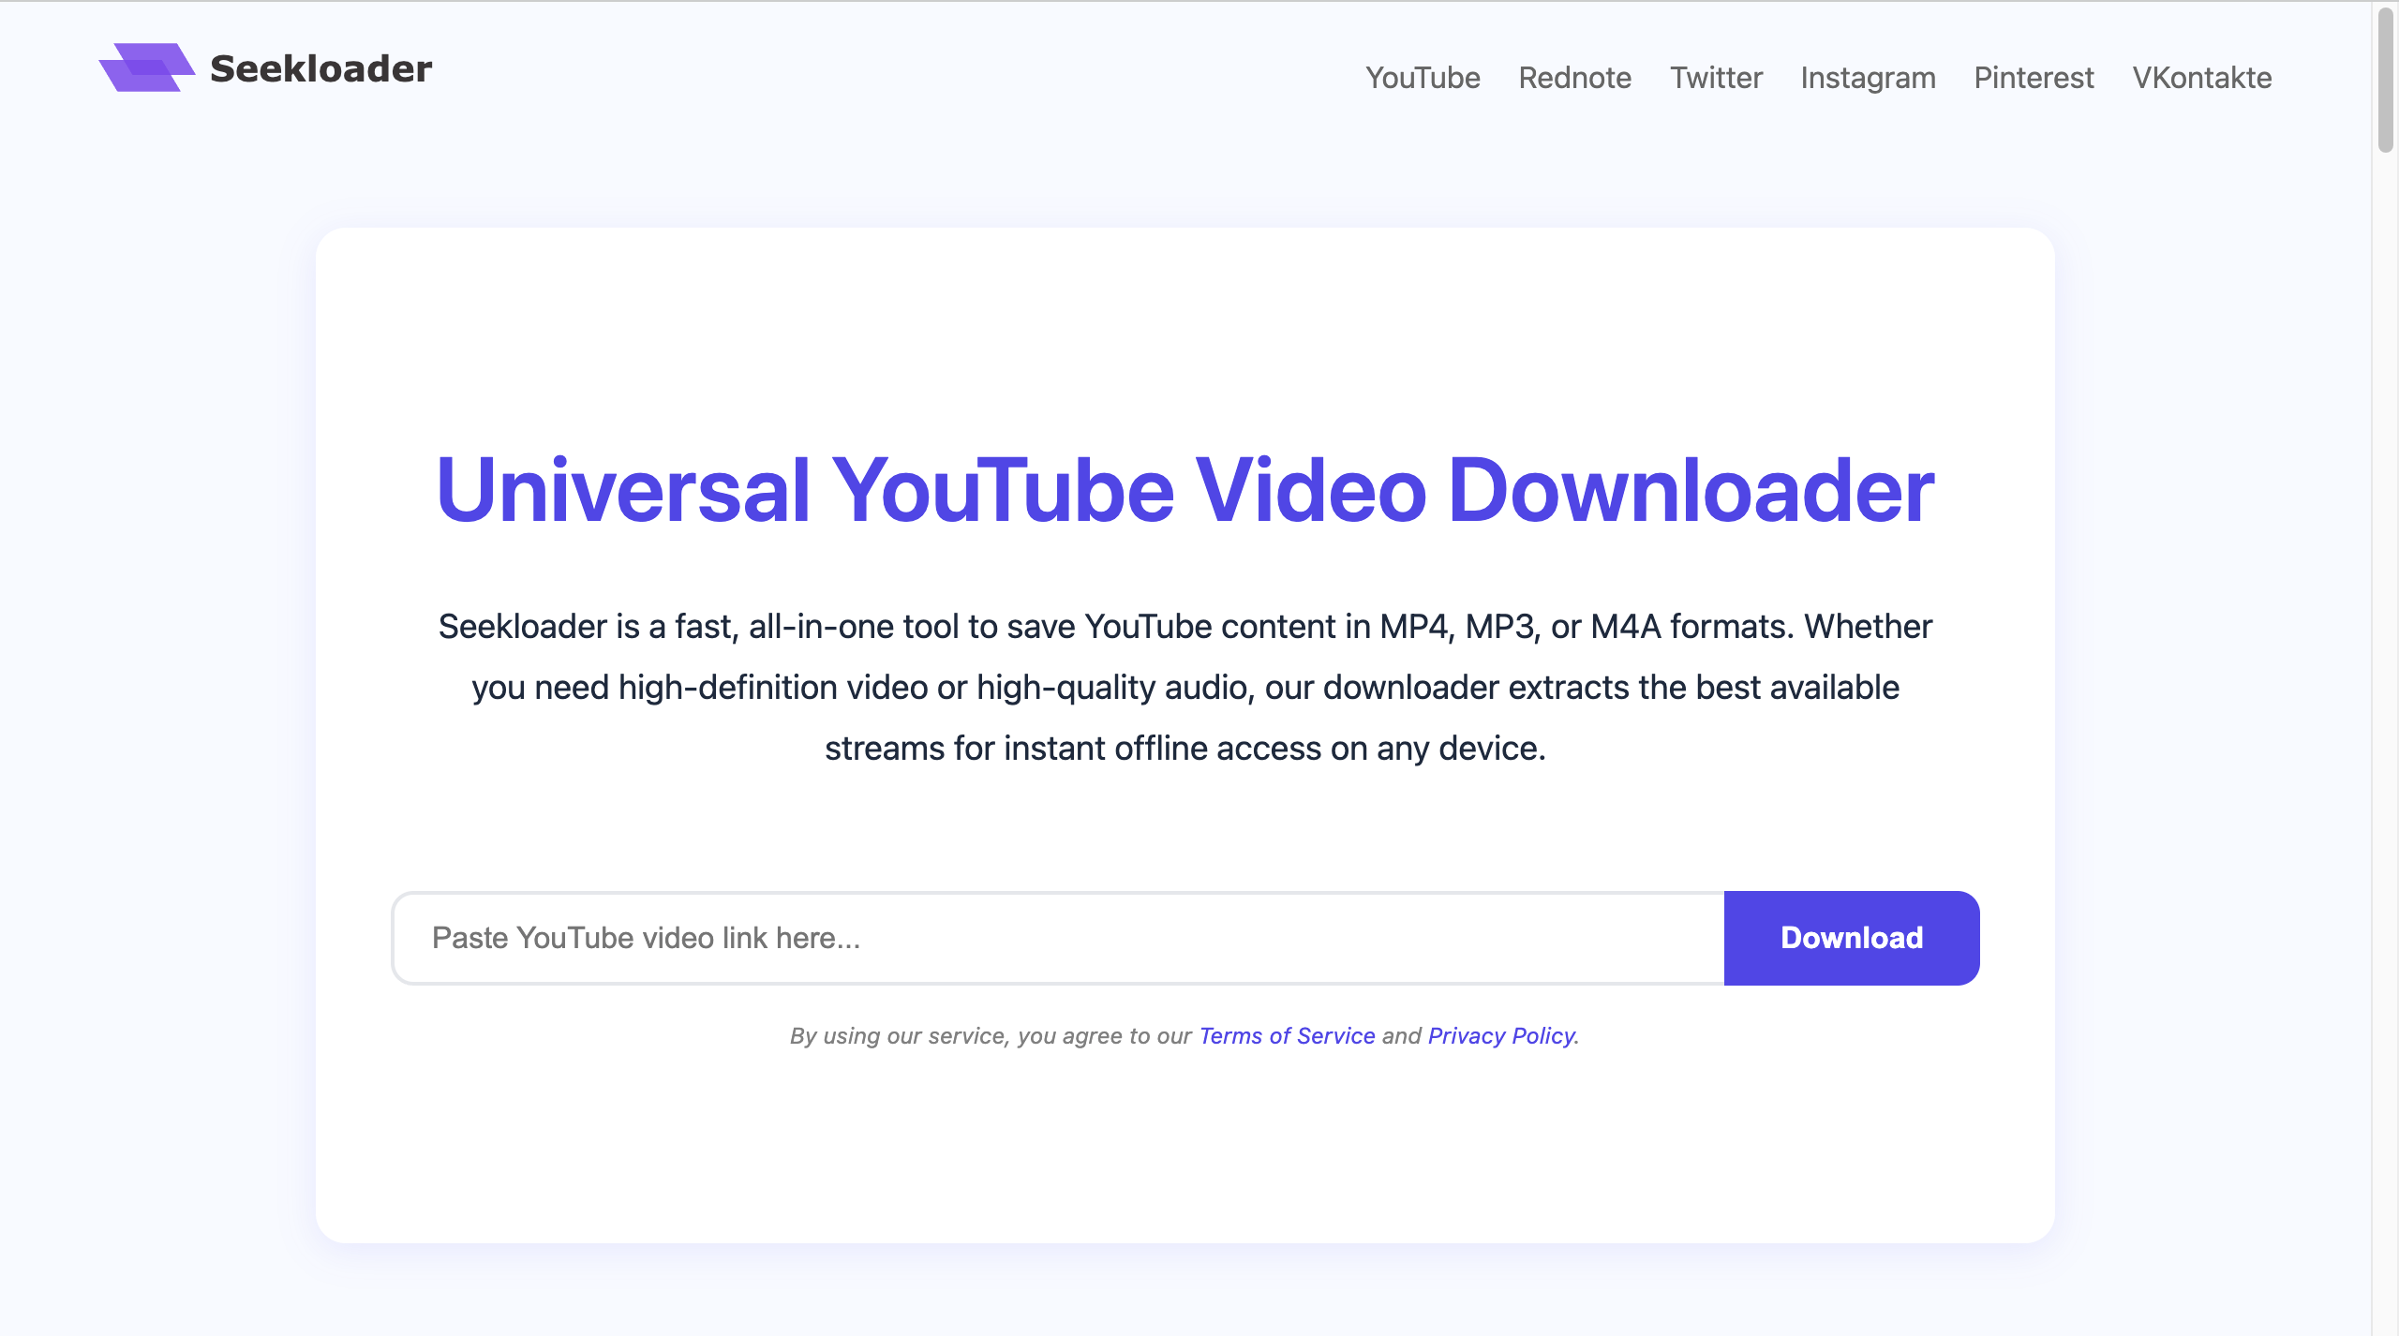Go to the Twitter downloader page
The height and width of the screenshot is (1336, 2399).
1715,78
